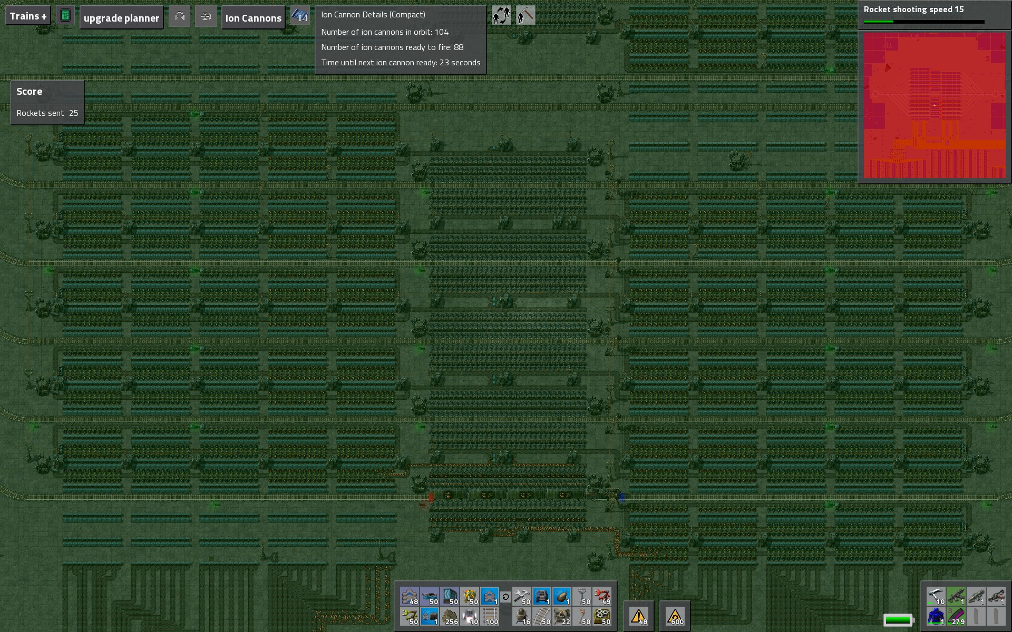
Task: Select the turret item with count 16
Action: tap(522, 616)
